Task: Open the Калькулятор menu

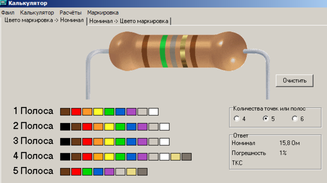Action: (37, 13)
